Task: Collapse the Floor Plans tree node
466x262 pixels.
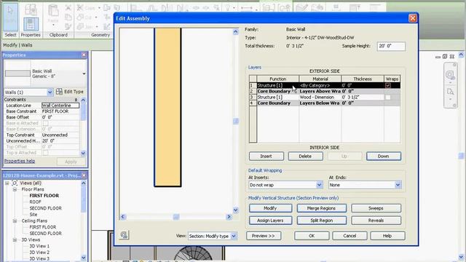Action: (15, 189)
